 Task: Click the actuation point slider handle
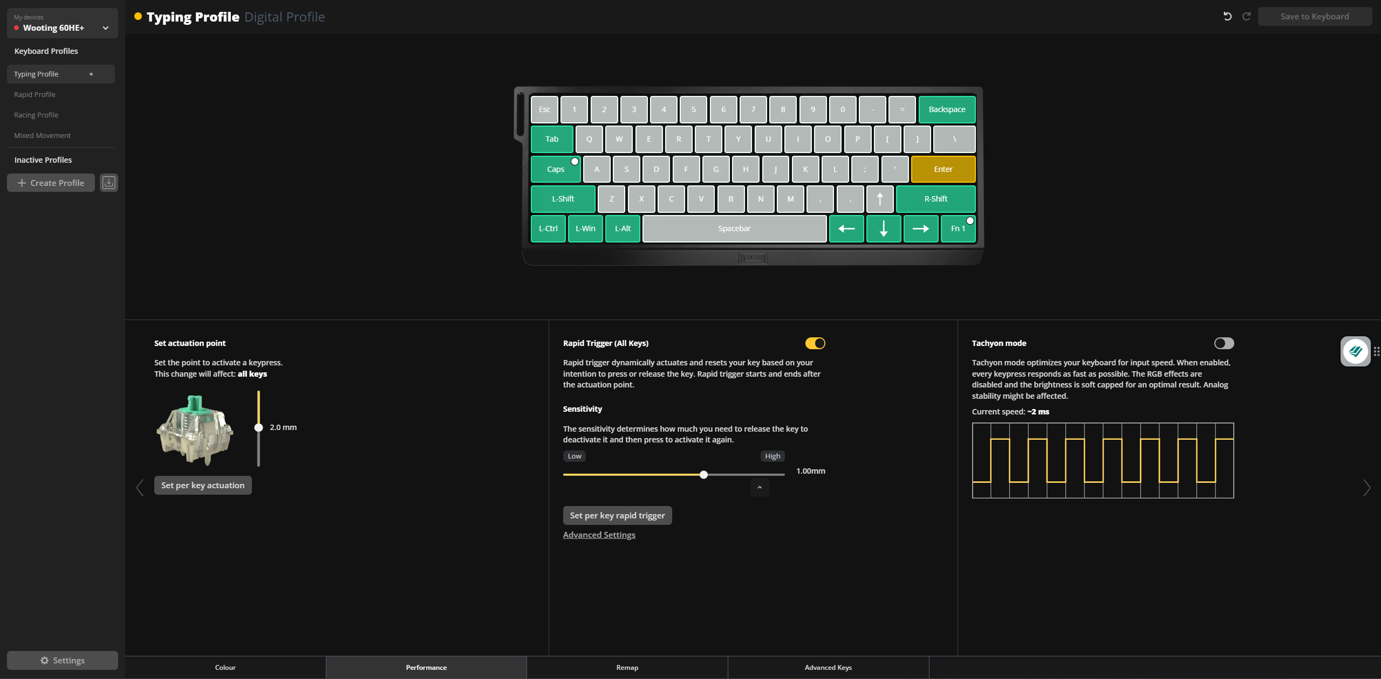point(258,427)
